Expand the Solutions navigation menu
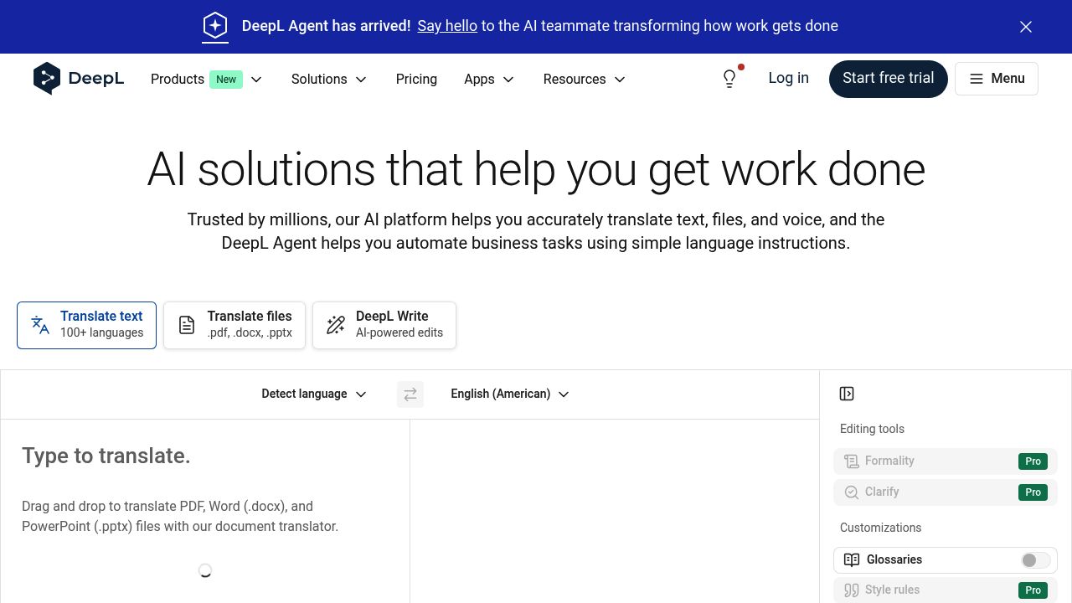The height and width of the screenshot is (603, 1072). click(x=329, y=79)
